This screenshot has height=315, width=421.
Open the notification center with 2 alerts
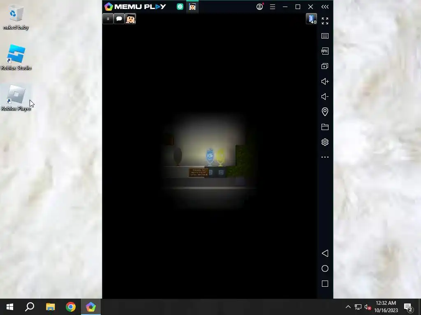pos(408,307)
